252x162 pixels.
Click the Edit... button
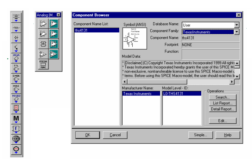(223, 121)
